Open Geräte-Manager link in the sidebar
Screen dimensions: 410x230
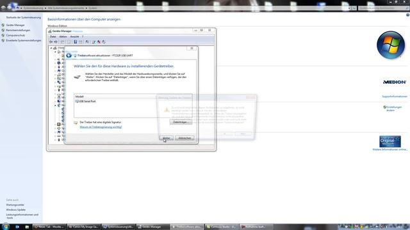tap(15, 25)
